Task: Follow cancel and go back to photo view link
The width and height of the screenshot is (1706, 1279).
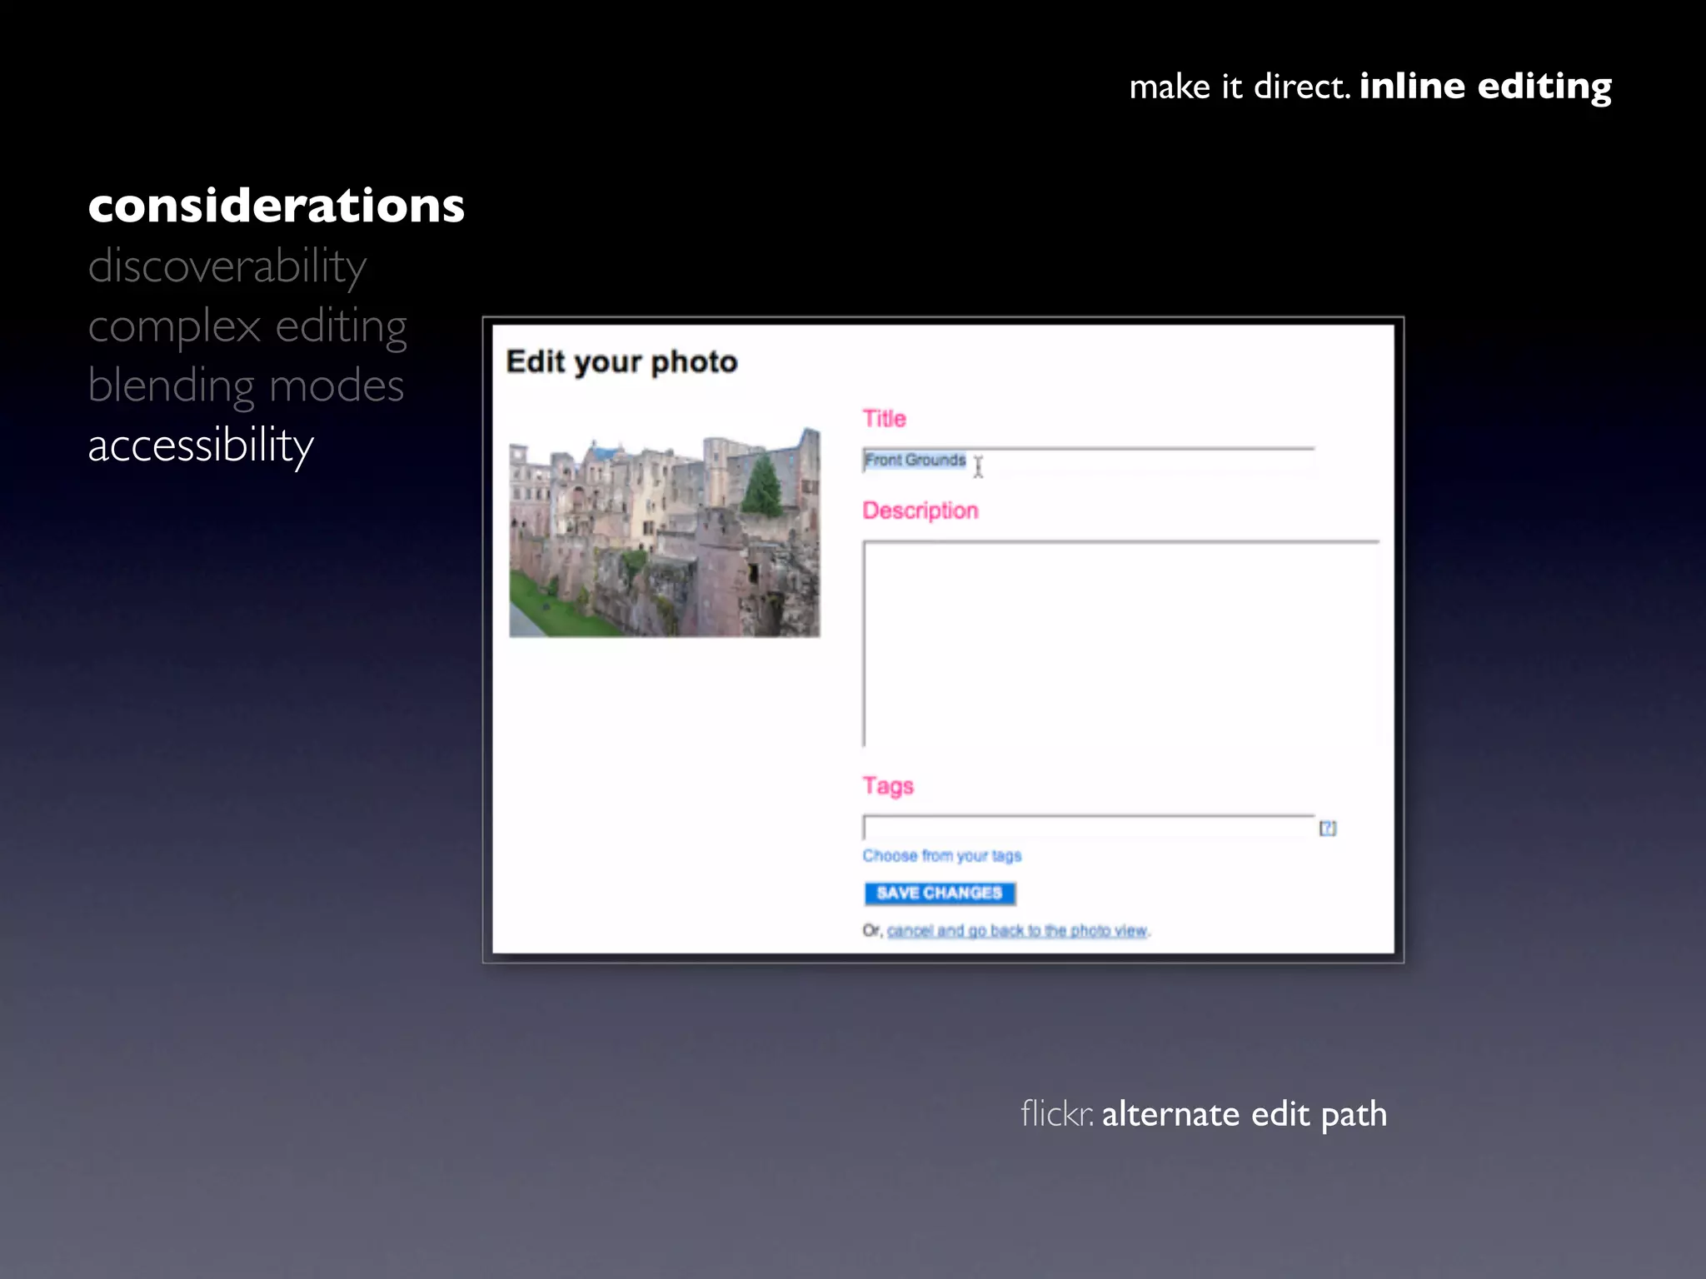Action: tap(1017, 930)
